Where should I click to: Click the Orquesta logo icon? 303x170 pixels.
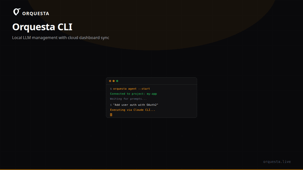point(17,12)
